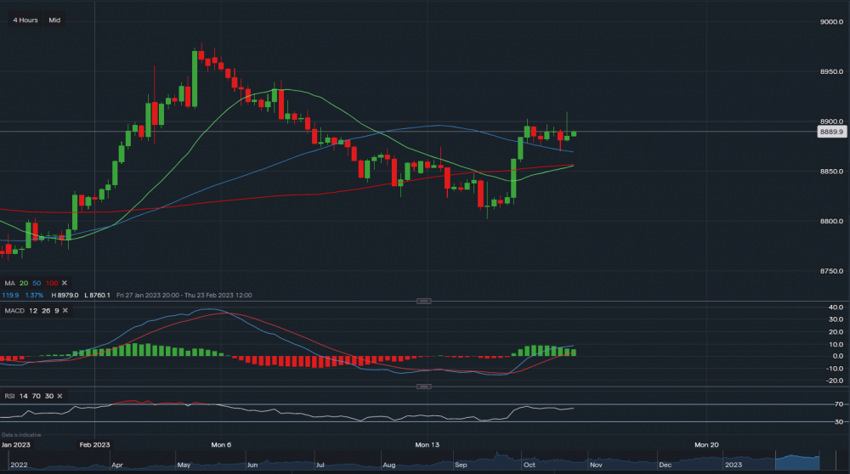
Task: Open the Mid price type dropdown
Action: [x=54, y=20]
